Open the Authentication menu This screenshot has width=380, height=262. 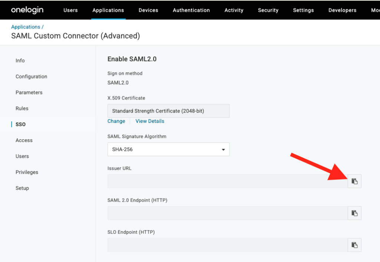click(x=191, y=10)
